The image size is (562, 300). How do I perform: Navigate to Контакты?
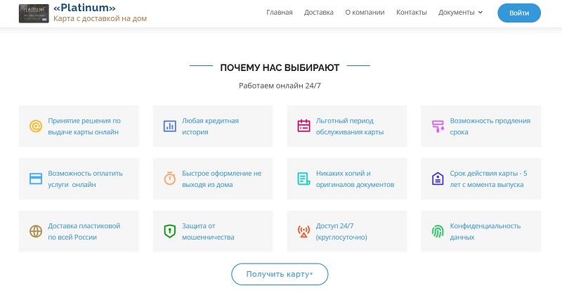[411, 13]
